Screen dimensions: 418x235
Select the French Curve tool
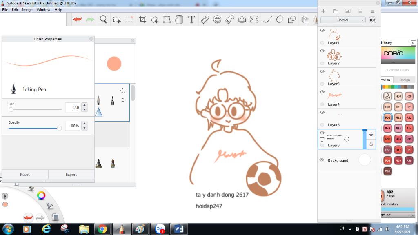[229, 20]
